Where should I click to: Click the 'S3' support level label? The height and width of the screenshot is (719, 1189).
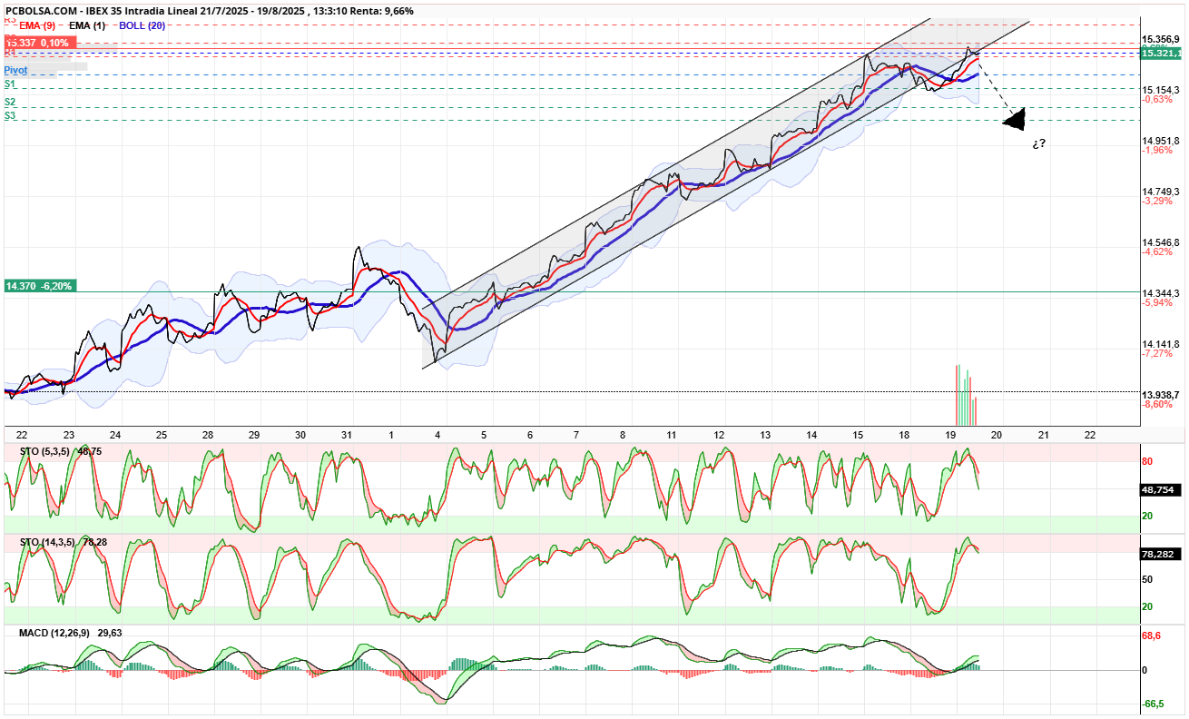pos(10,115)
